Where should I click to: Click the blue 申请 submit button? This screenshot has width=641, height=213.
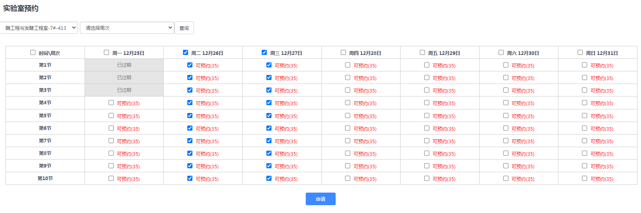tap(320, 199)
